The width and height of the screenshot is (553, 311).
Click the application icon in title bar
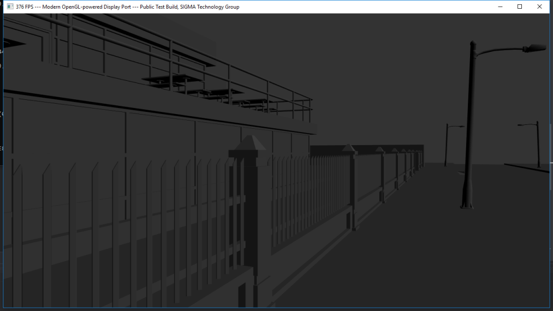point(10,7)
